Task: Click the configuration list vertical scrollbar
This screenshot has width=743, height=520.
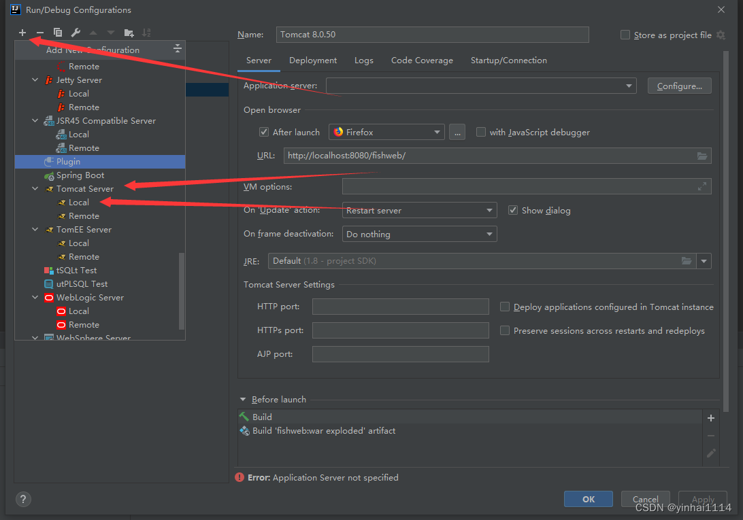Action: click(182, 291)
